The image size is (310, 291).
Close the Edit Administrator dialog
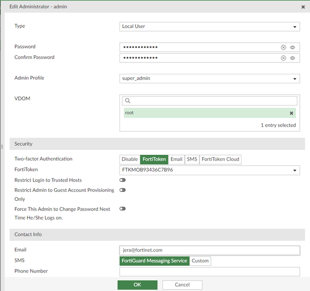[303, 7]
